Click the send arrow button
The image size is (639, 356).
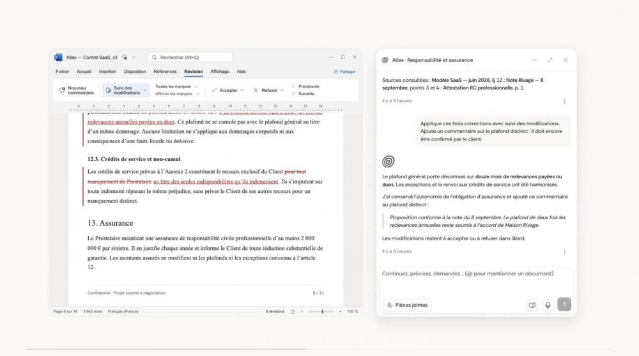pos(564,305)
